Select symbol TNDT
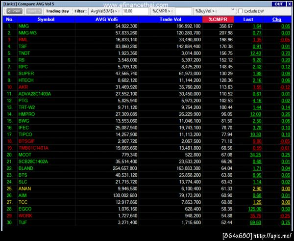This screenshot has height=241, width=294. click(x=24, y=54)
